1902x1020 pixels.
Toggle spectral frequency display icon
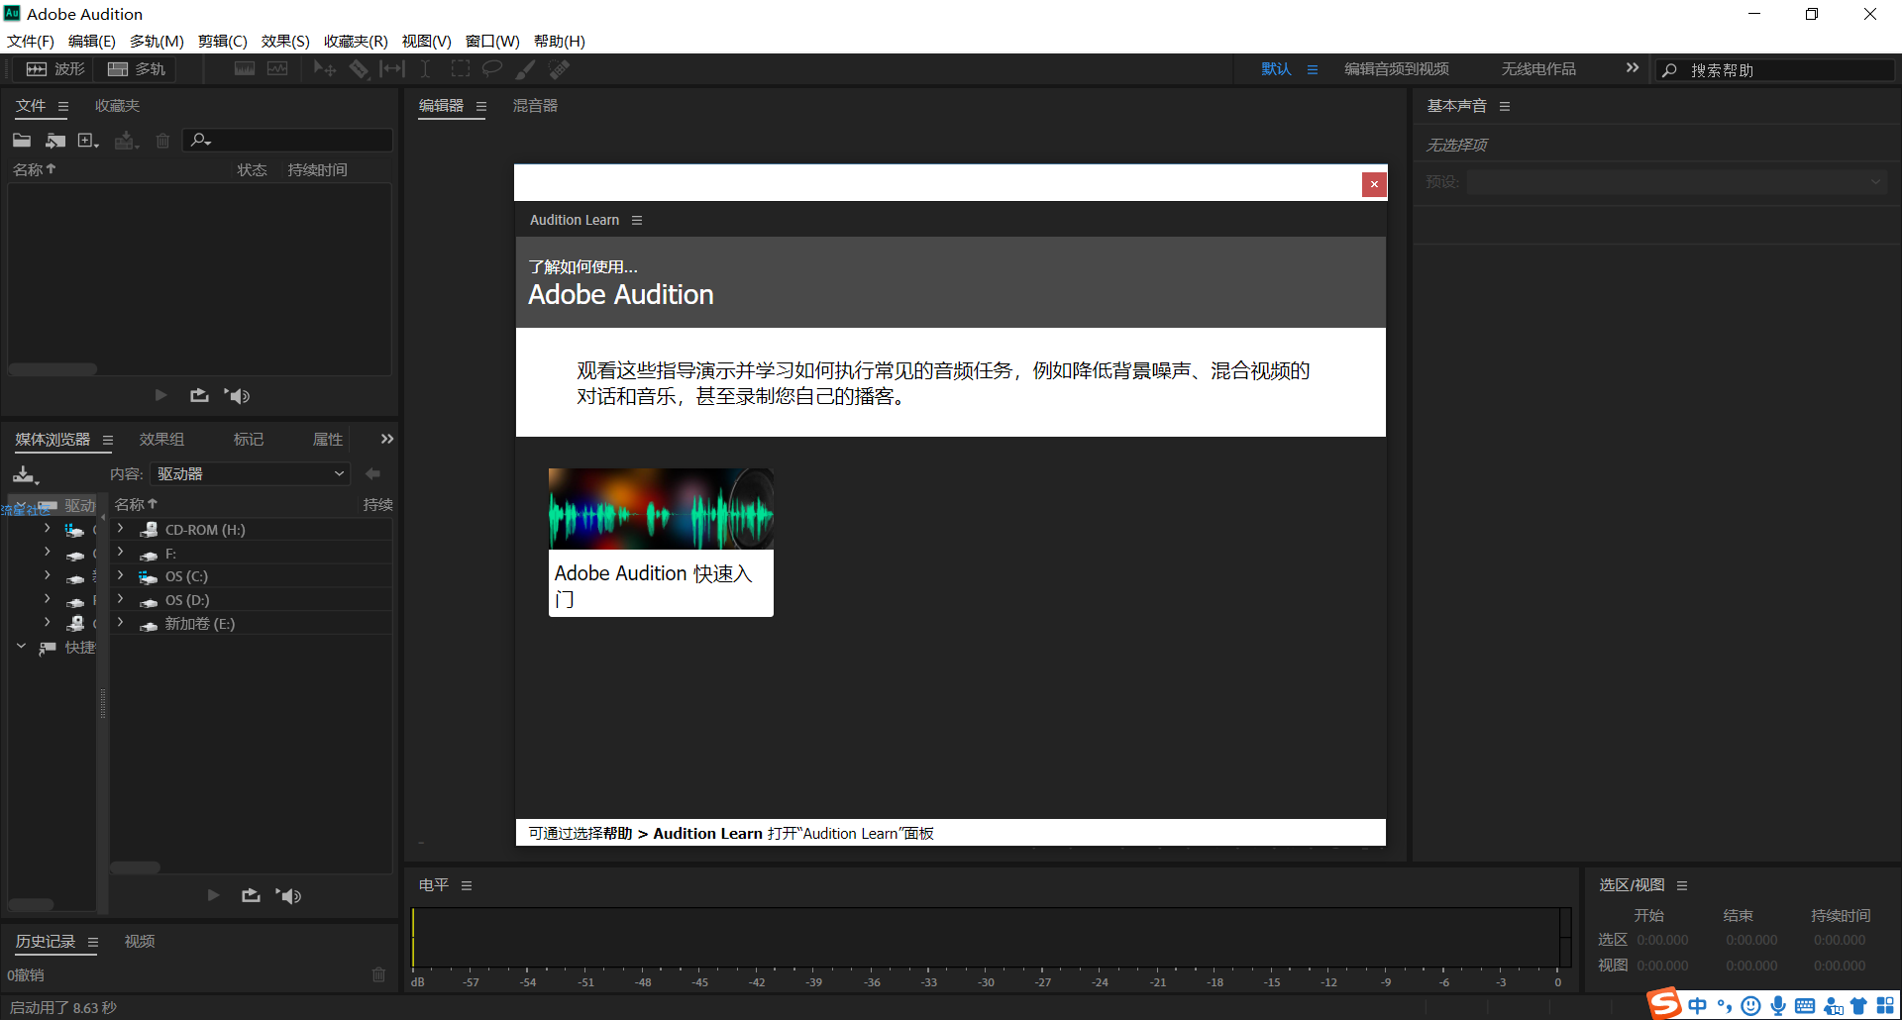[245, 68]
